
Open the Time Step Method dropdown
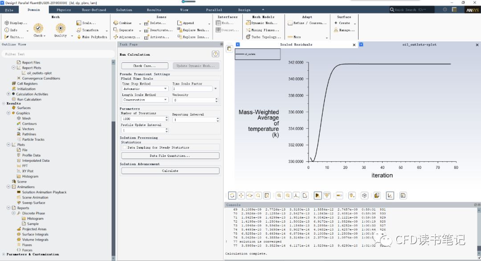point(145,89)
